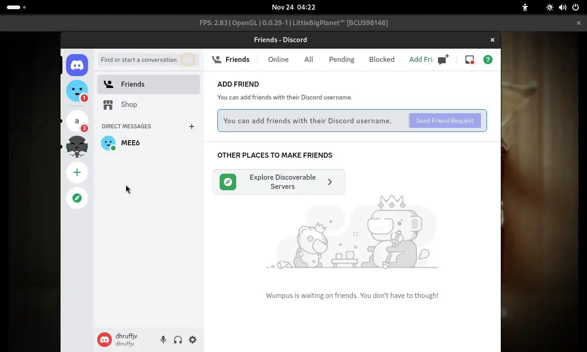Open Activities overview at top-left
The height and width of the screenshot is (352, 587).
pos(16,7)
